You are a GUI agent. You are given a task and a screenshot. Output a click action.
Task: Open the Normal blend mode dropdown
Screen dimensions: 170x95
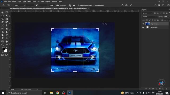coord(150,17)
